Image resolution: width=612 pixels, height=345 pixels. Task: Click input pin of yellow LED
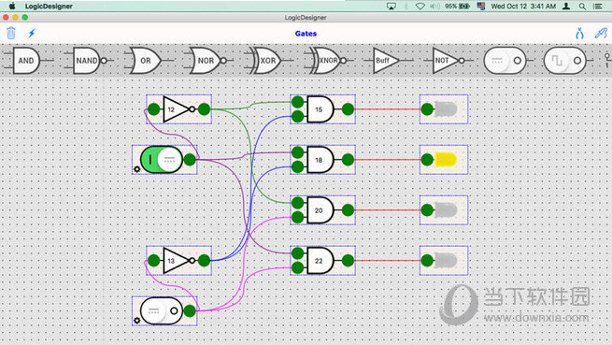pyautogui.click(x=427, y=160)
